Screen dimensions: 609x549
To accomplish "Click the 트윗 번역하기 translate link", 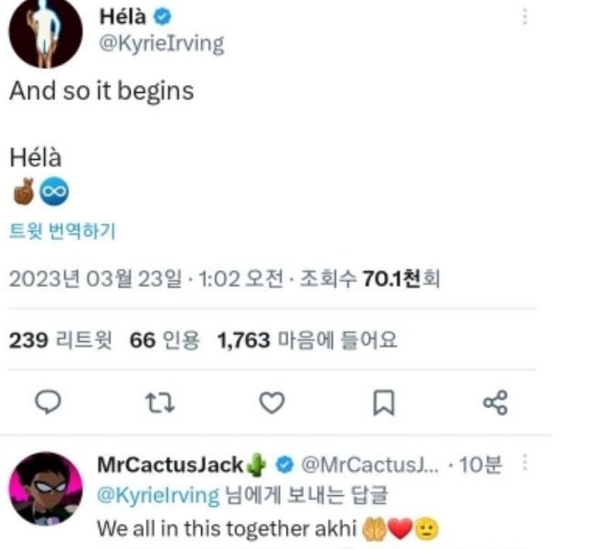I will (x=62, y=231).
